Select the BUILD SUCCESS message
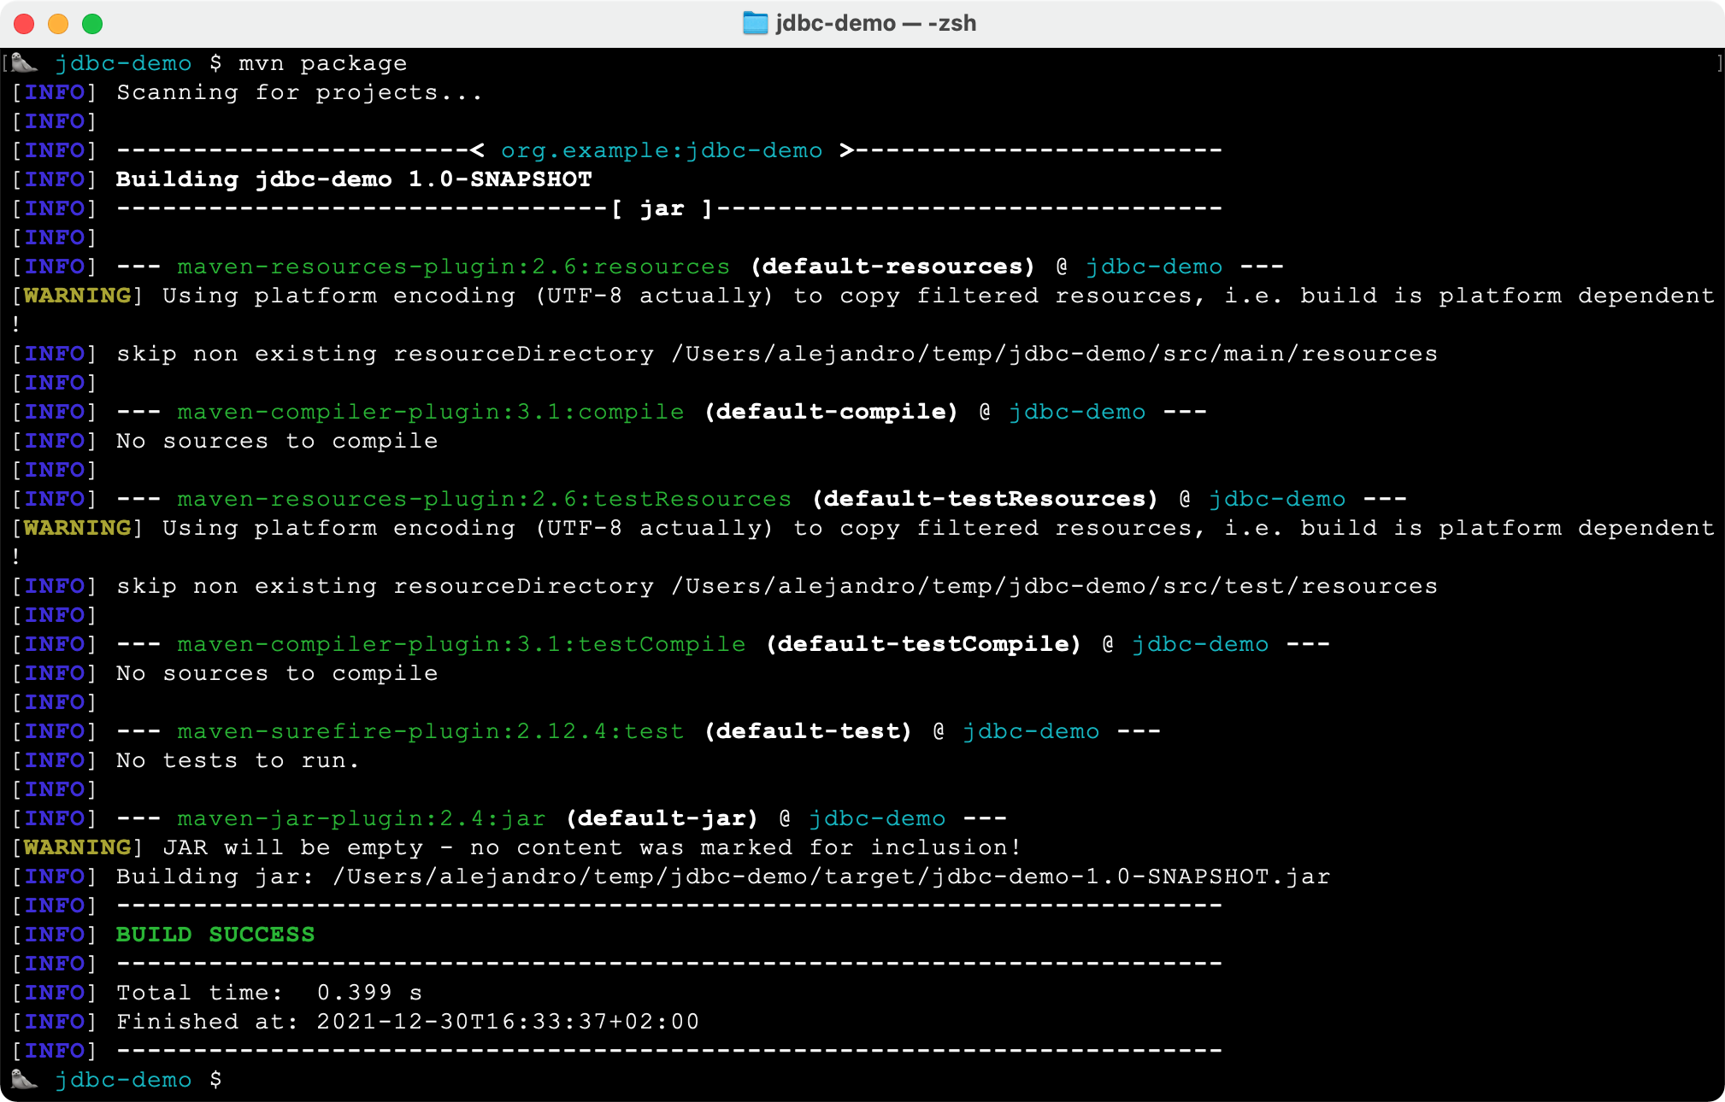This screenshot has width=1725, height=1102. (215, 934)
